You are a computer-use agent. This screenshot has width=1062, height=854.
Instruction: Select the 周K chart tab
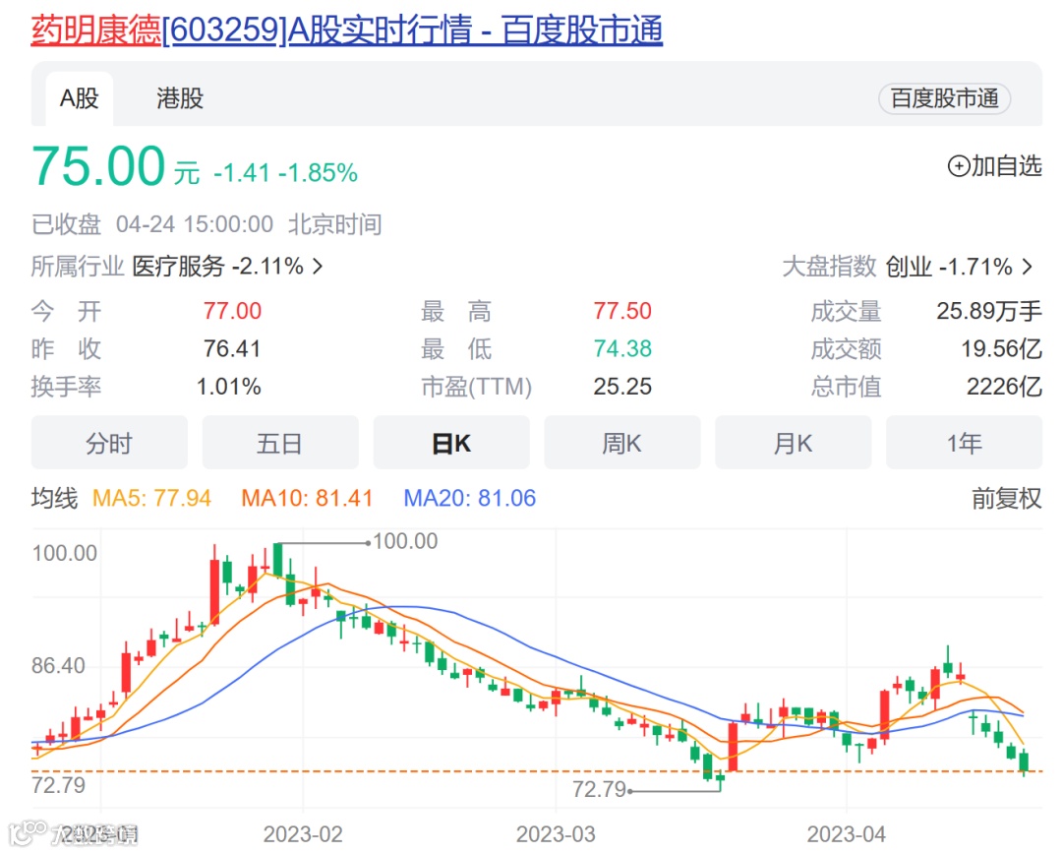tap(621, 444)
